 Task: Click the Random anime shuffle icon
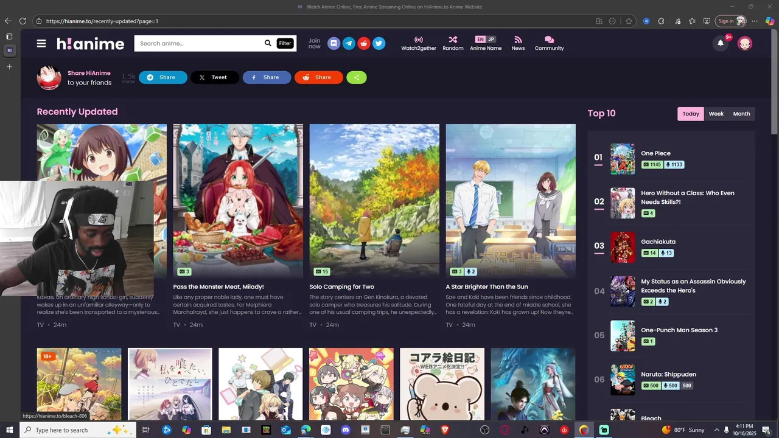coord(453,40)
